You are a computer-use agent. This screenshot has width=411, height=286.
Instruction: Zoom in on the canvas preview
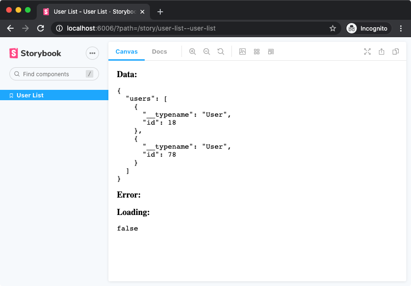click(192, 52)
